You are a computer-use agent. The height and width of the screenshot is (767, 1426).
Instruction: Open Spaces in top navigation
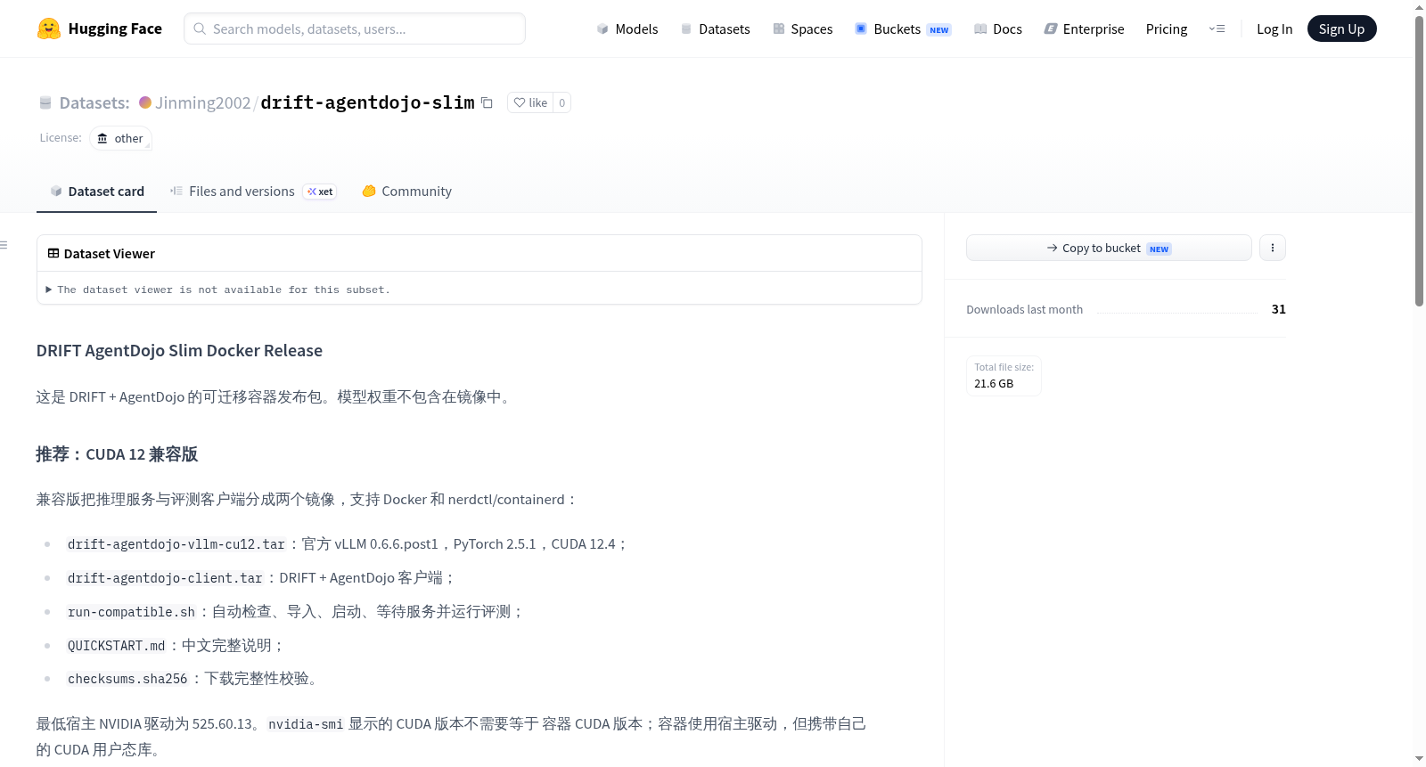tap(803, 29)
